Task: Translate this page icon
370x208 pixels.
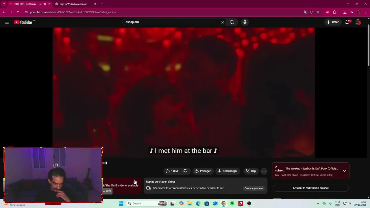Action: (x=306, y=12)
